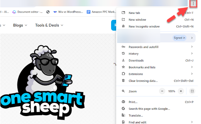
Task: Open the Tools & Deals dropdown
Action: tap(49, 25)
